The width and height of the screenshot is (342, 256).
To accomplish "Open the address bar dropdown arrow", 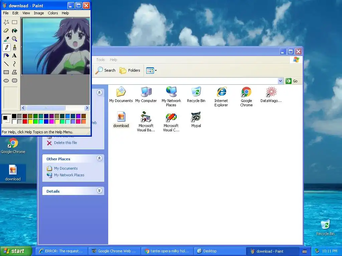I will click(x=280, y=81).
